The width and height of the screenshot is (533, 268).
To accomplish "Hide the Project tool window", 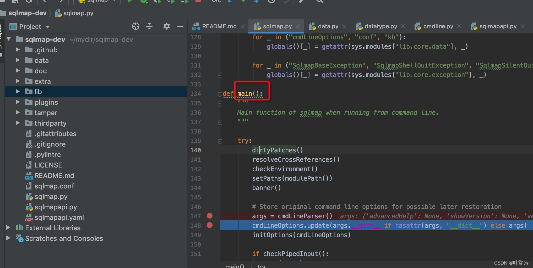I will 180,26.
